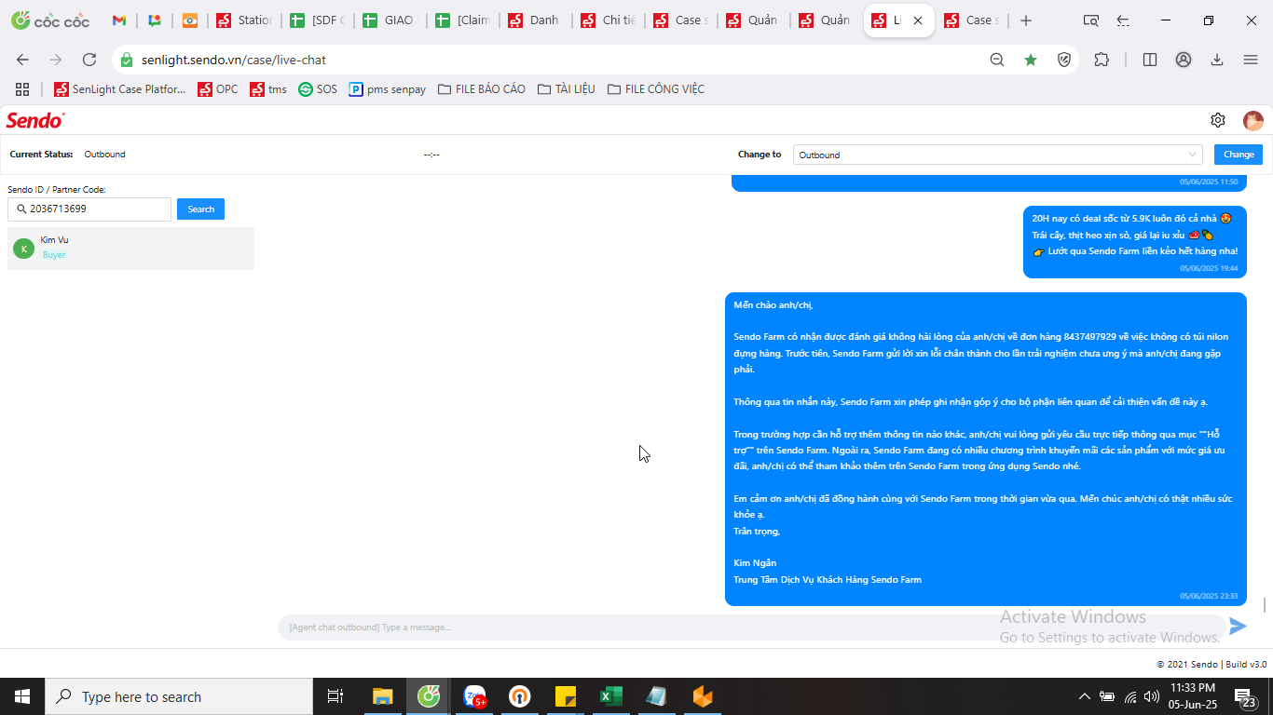The width and height of the screenshot is (1273, 715).
Task: Toggle the browser side panel icon
Action: (x=1150, y=60)
